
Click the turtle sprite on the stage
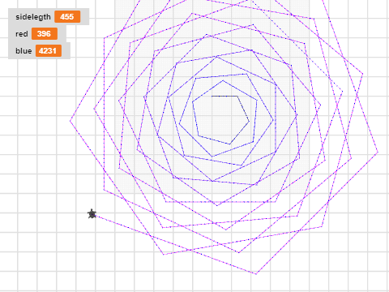click(92, 214)
